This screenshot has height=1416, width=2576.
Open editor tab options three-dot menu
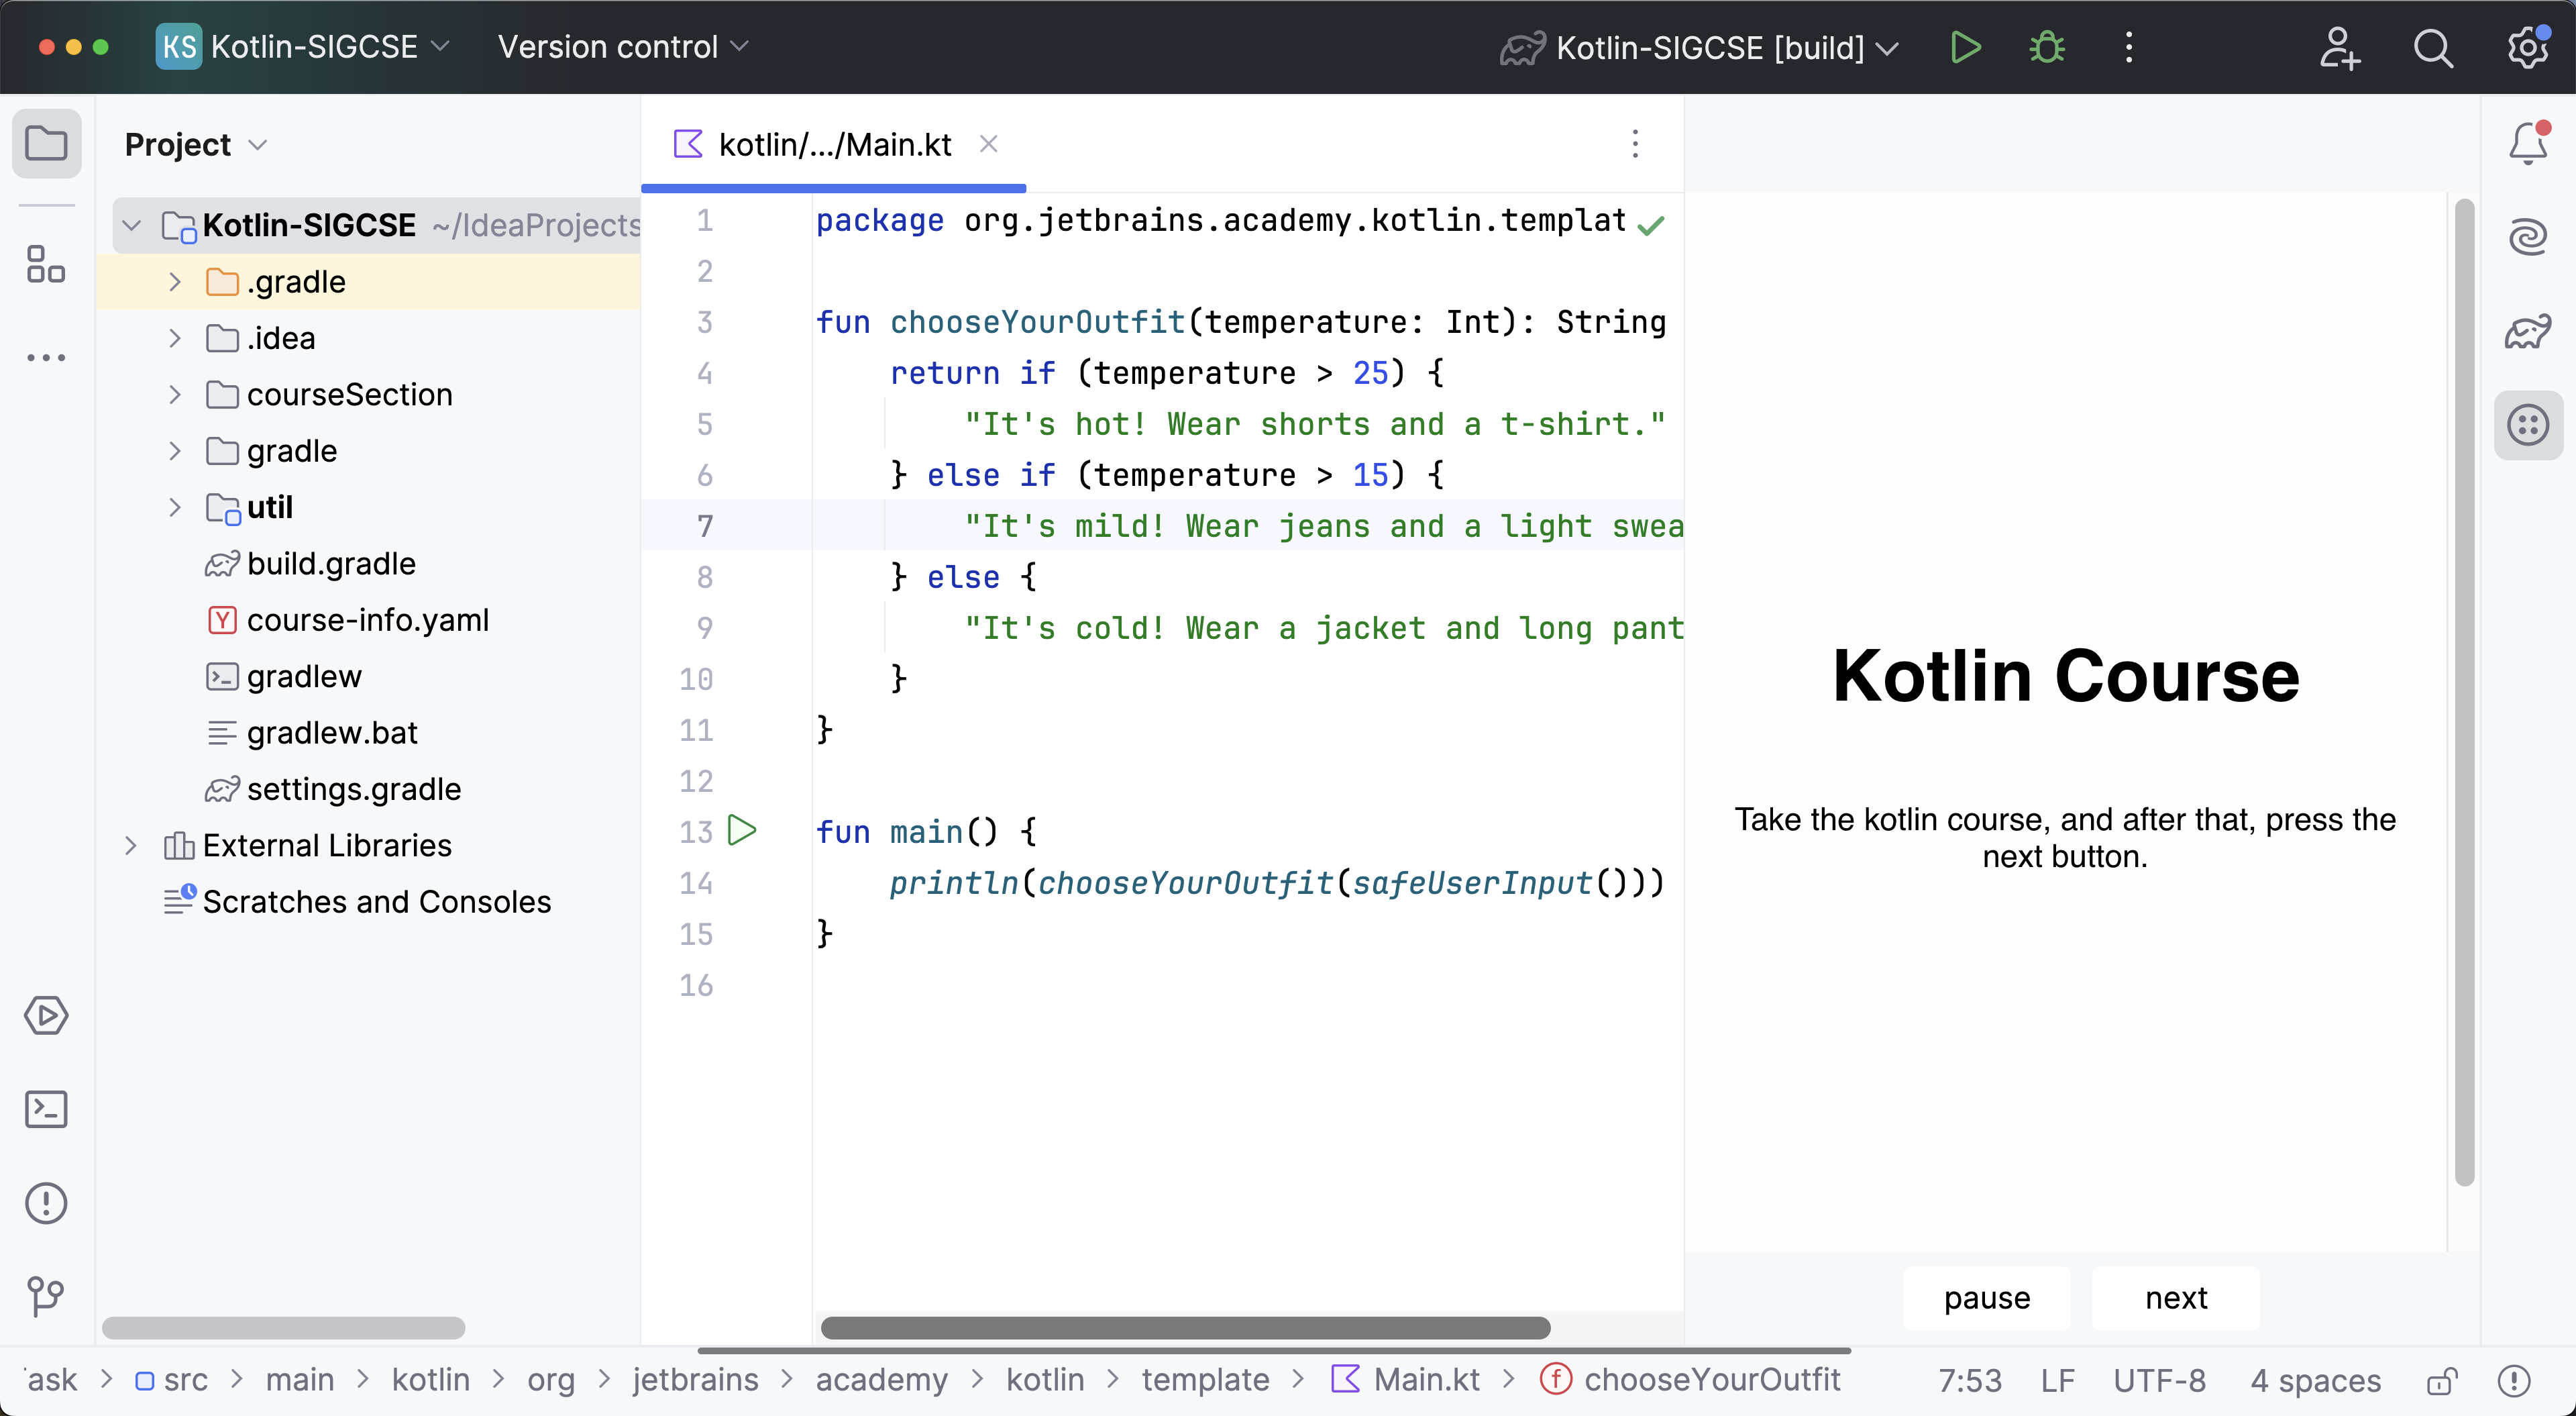1635,144
